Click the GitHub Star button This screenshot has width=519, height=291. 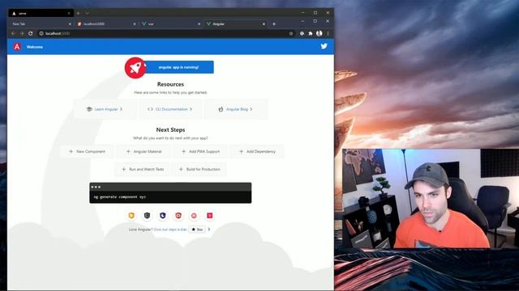(197, 230)
